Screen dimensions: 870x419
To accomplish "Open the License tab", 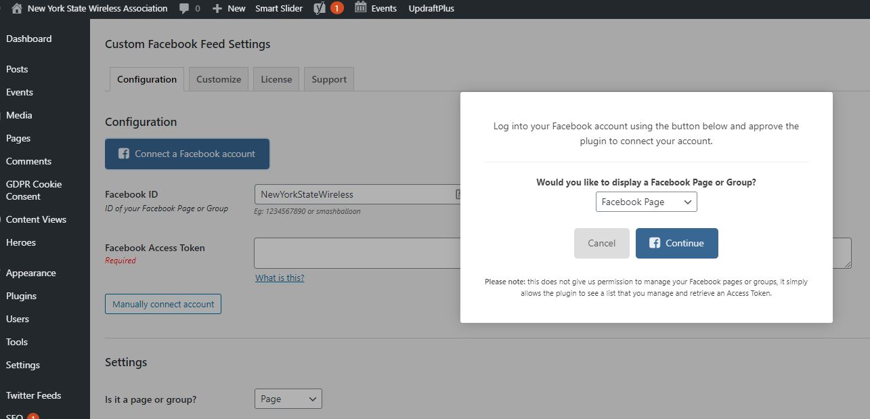I will 276,79.
